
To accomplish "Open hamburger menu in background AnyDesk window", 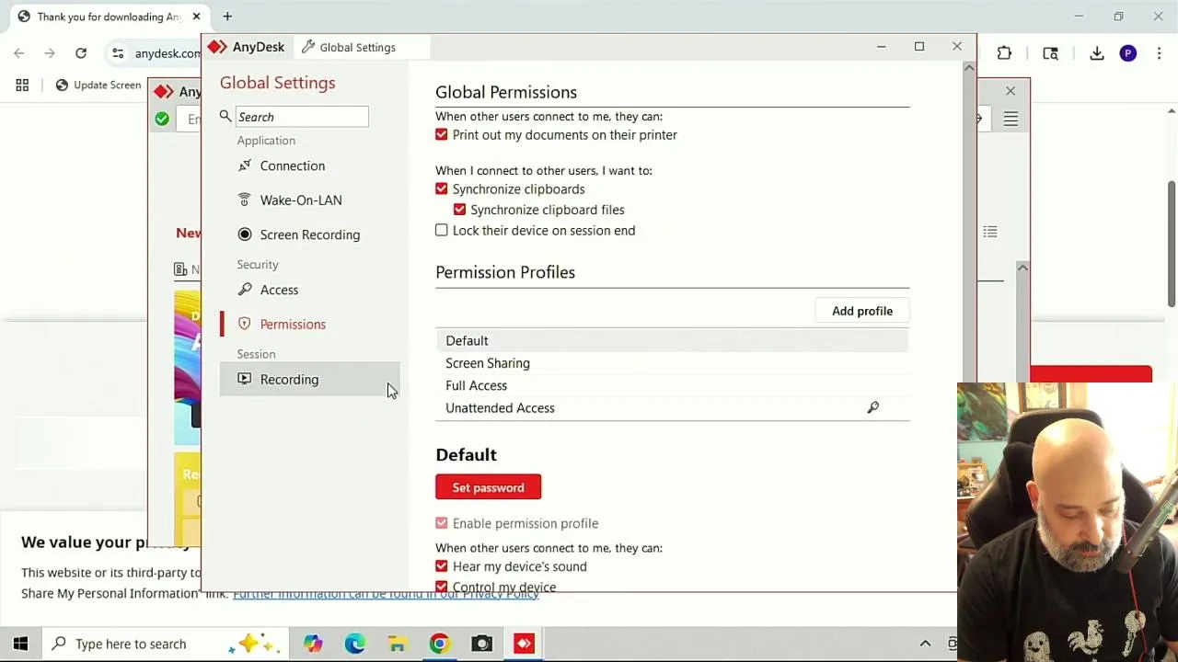I will [x=1011, y=119].
